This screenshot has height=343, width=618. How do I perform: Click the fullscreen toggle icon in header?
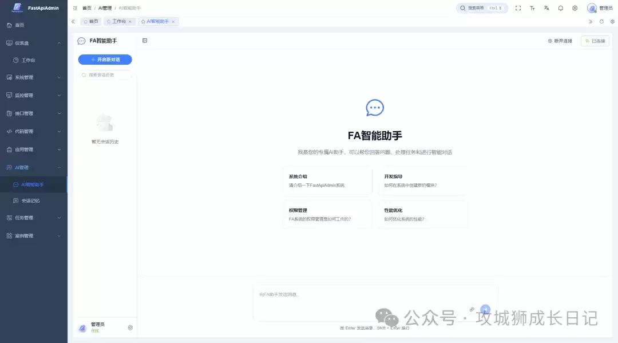tap(518, 8)
